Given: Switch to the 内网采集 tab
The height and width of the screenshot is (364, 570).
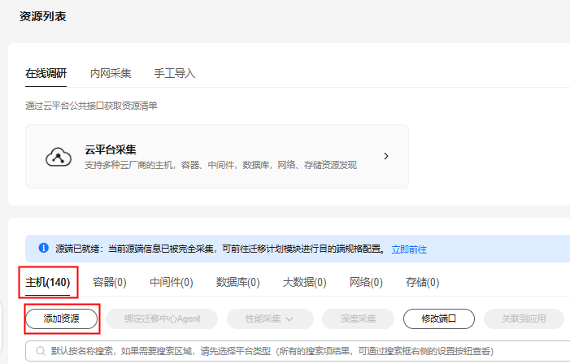Looking at the screenshot, I should point(111,73).
